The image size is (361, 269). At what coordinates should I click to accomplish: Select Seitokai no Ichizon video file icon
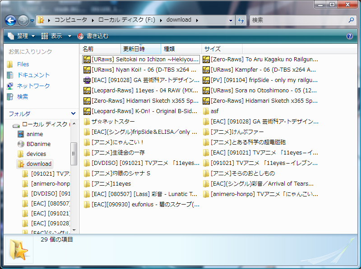pyautogui.click(x=87, y=59)
